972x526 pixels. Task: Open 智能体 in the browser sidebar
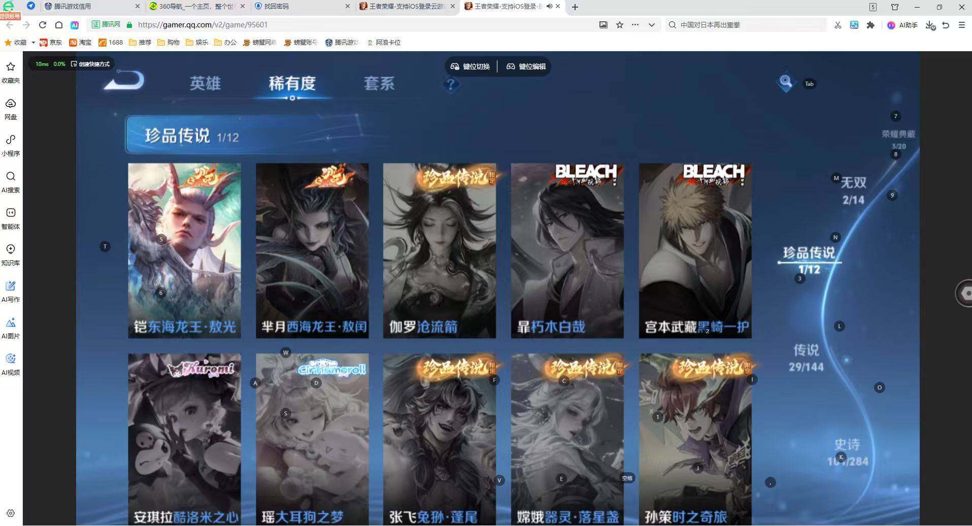tap(11, 219)
